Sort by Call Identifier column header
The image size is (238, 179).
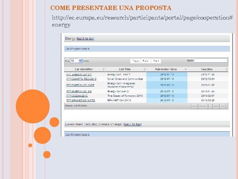85,69
